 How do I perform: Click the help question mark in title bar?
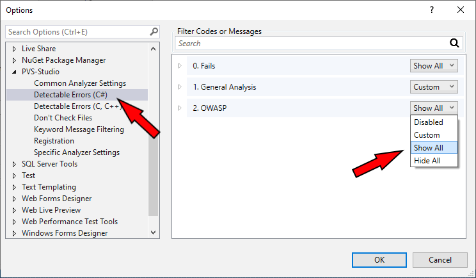(x=432, y=10)
